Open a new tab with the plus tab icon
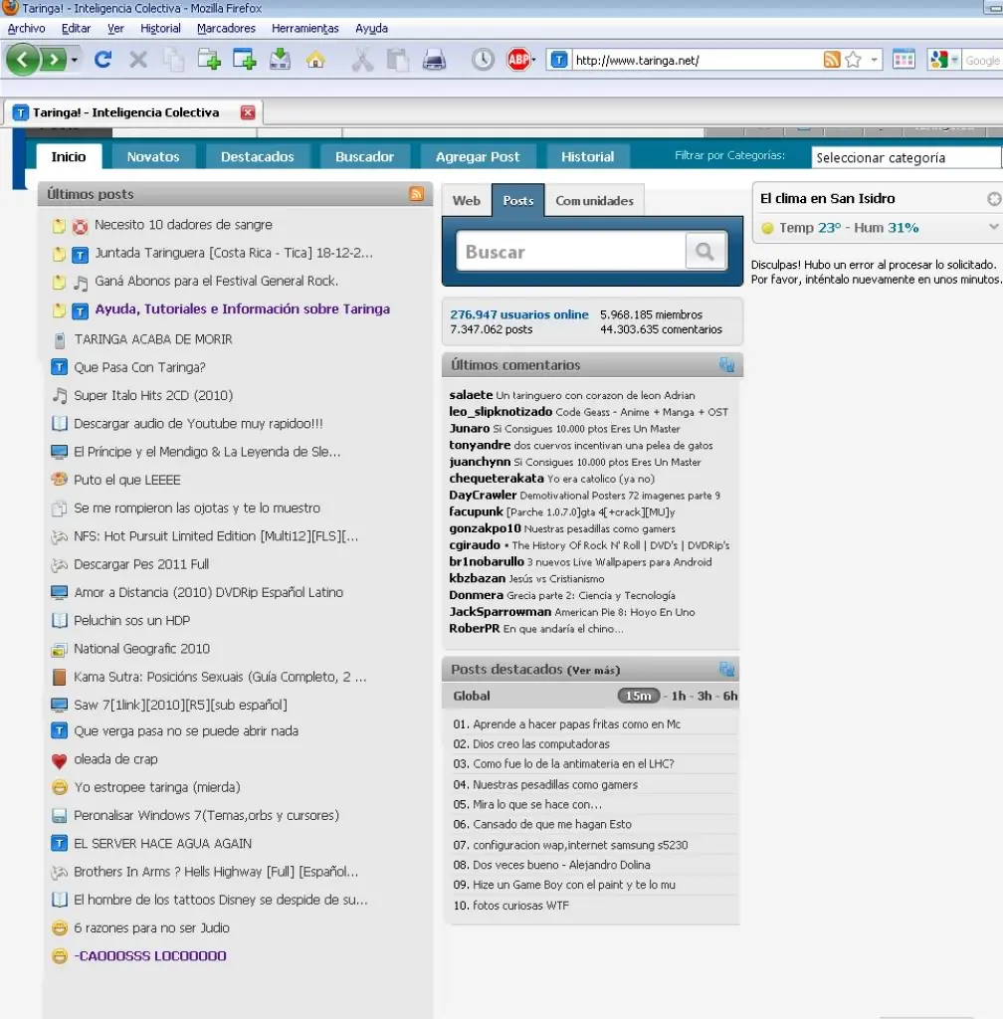 (x=209, y=60)
